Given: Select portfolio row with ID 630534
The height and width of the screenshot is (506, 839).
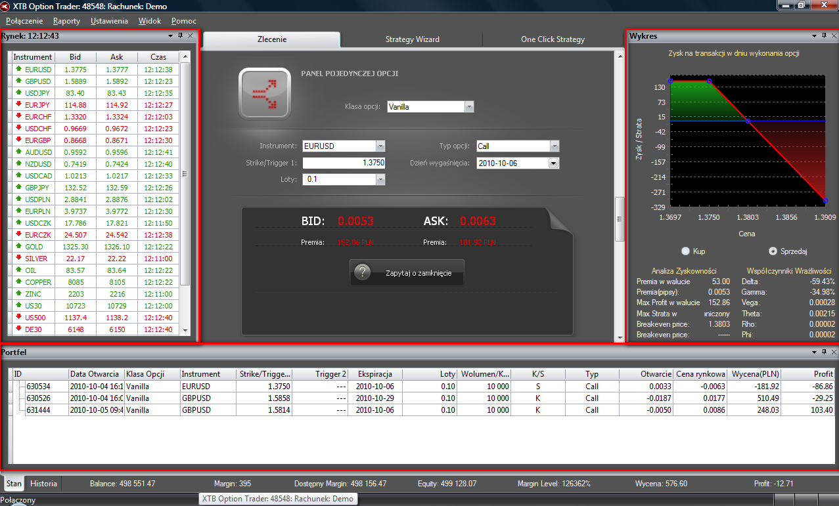Looking at the screenshot, I should (x=423, y=386).
